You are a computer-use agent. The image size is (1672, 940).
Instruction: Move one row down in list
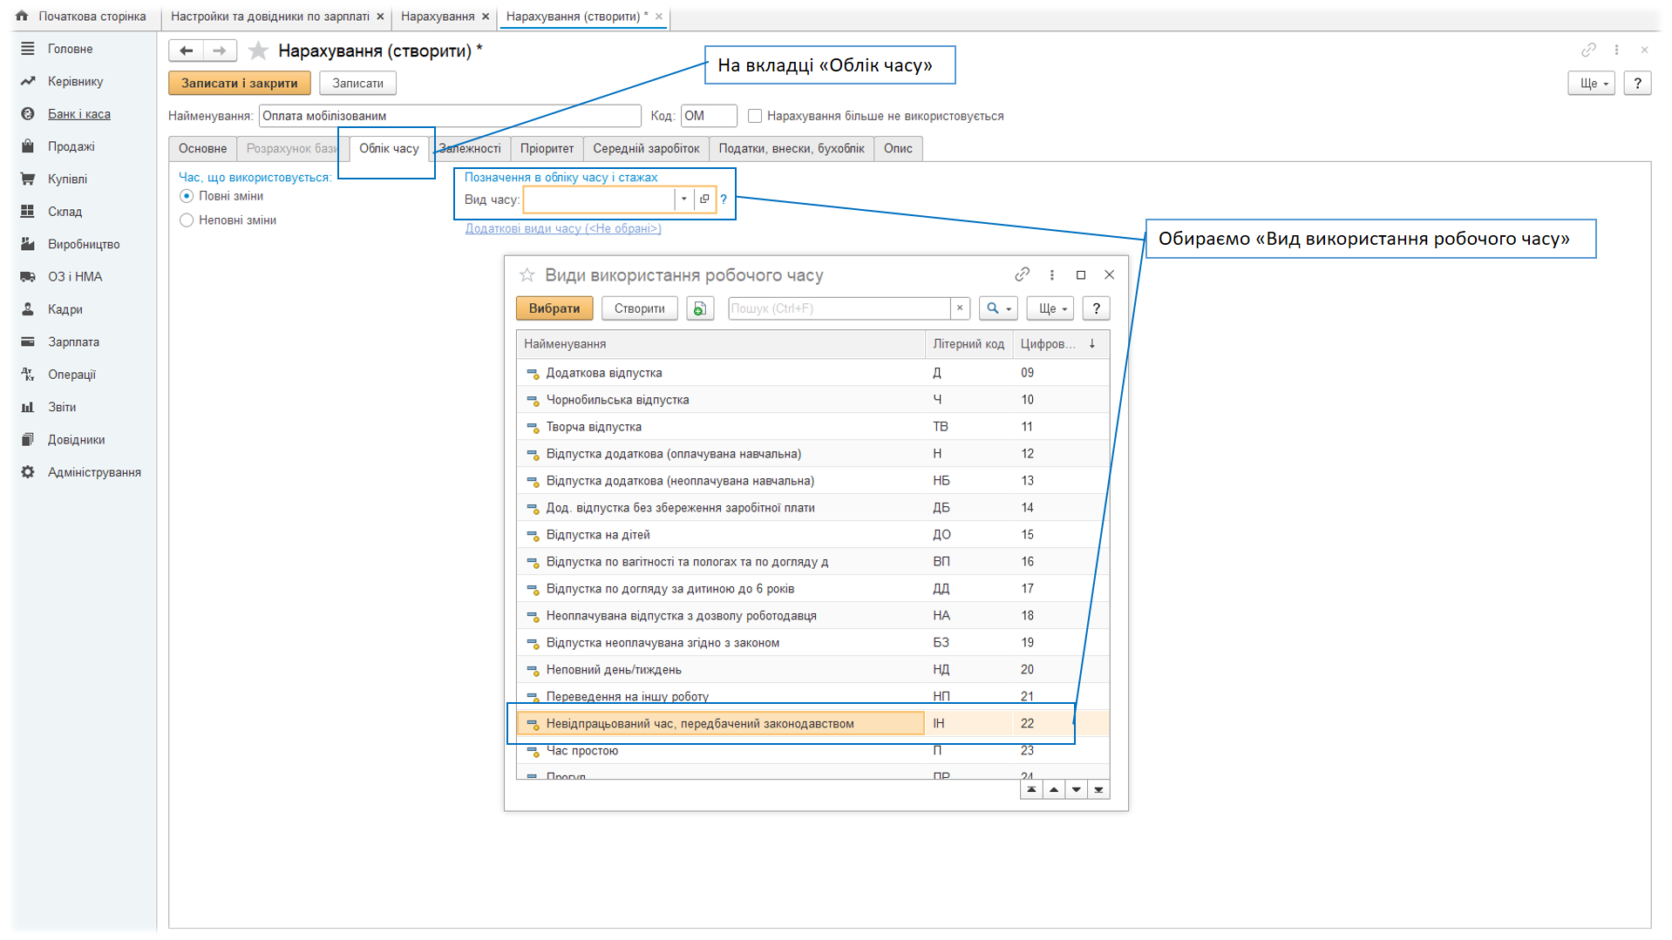click(x=1077, y=789)
